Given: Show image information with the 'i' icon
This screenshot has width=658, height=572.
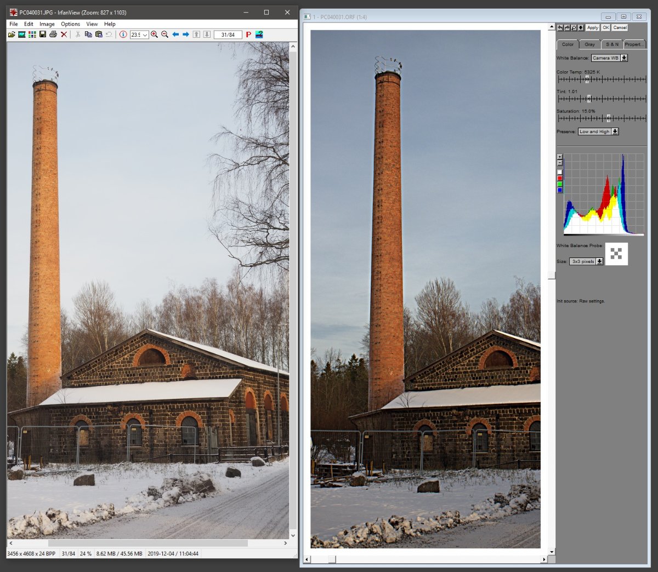Looking at the screenshot, I should [123, 35].
